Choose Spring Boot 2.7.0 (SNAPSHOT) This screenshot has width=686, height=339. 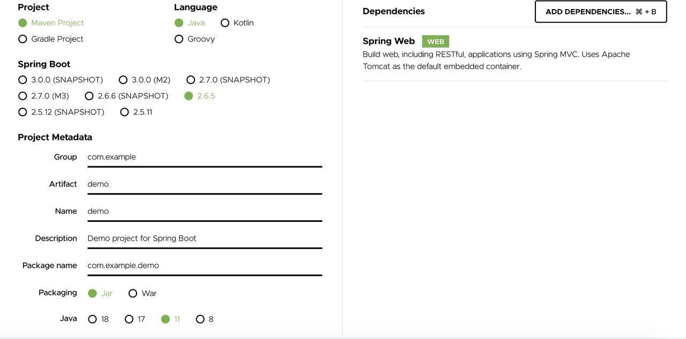(191, 80)
